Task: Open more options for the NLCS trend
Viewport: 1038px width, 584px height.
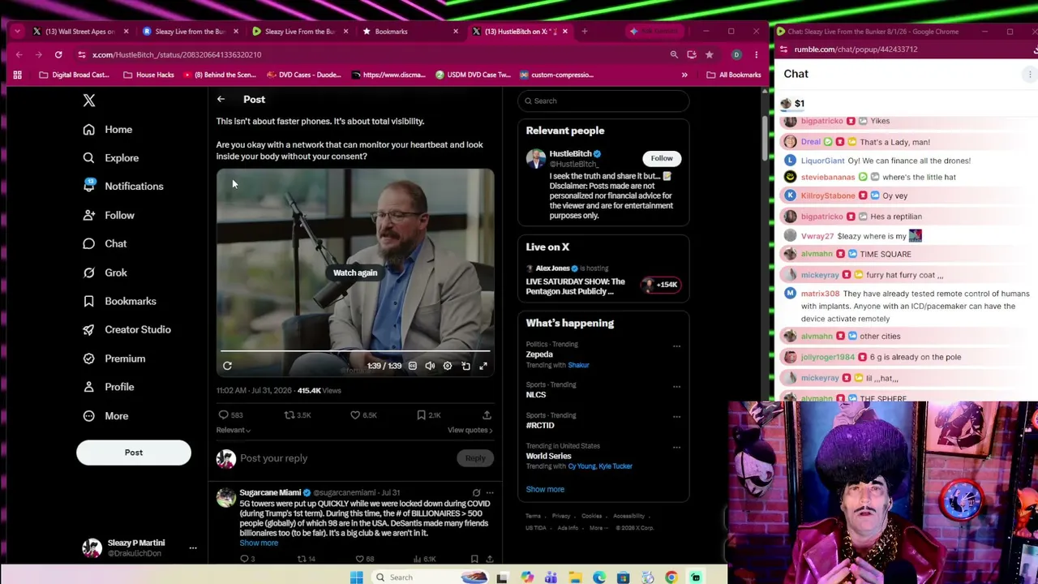Action: 676,386
